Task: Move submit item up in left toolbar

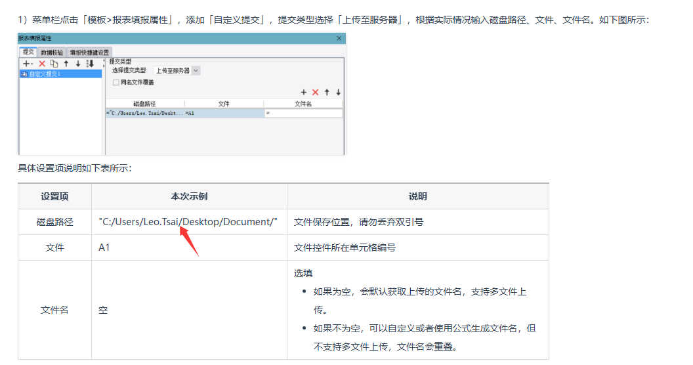Action: pos(66,64)
